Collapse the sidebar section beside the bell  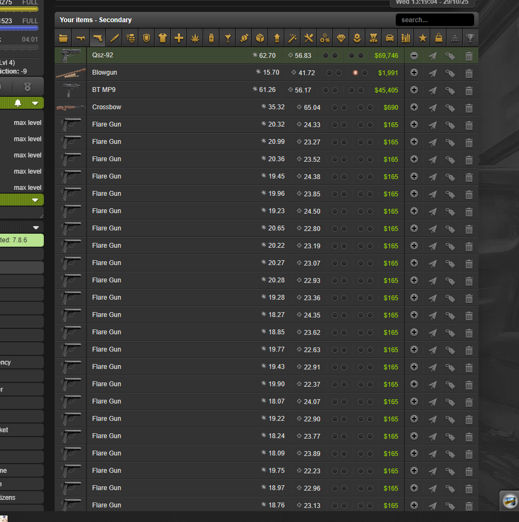click(x=35, y=103)
